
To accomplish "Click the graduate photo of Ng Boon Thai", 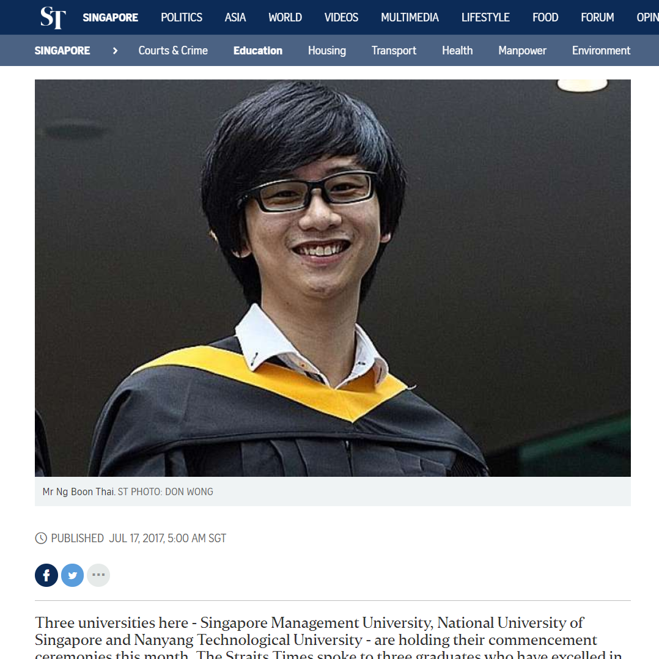I will [x=333, y=278].
